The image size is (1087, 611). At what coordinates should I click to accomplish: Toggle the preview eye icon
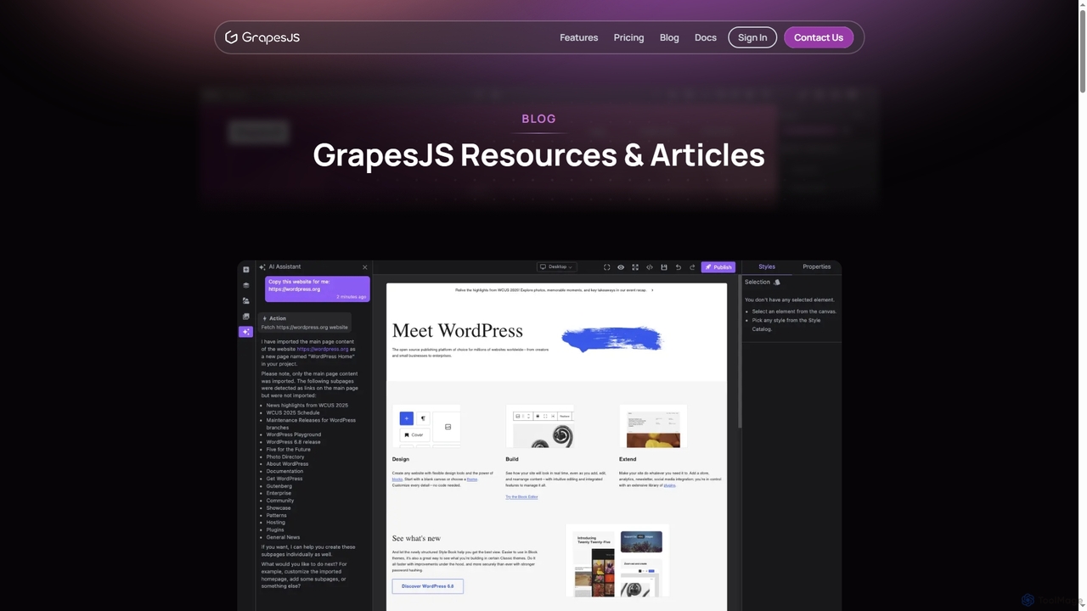[x=621, y=267]
